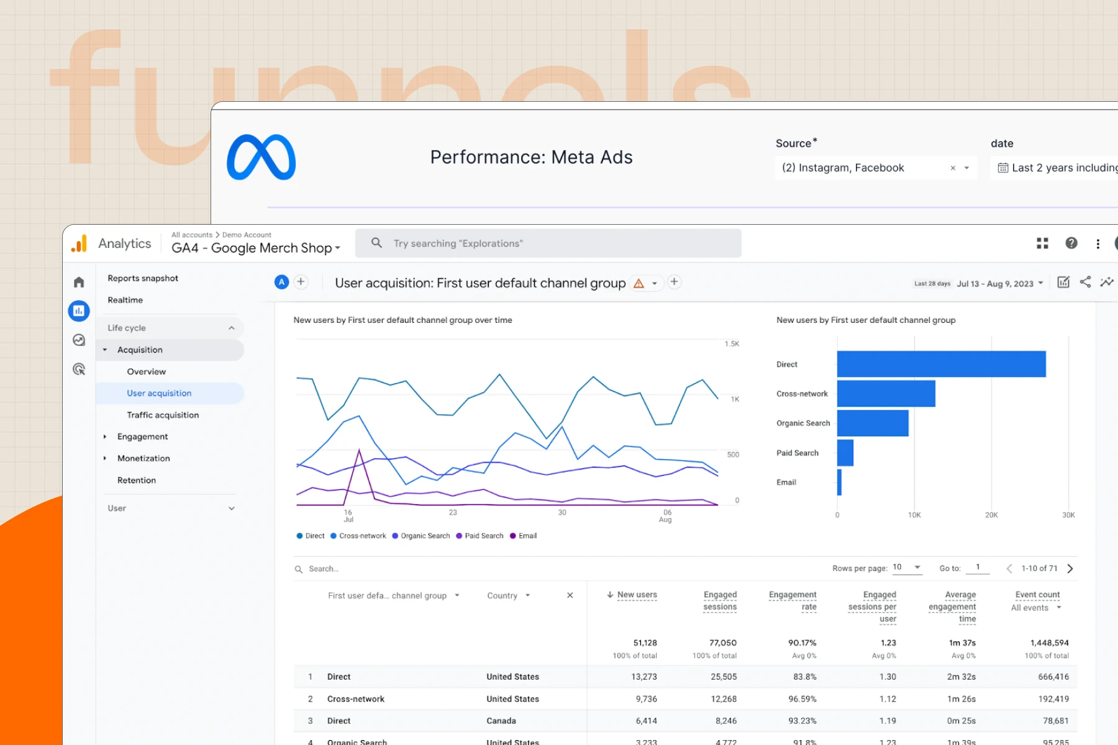Open the Home icon in sidebar
The height and width of the screenshot is (745, 1118).
[x=79, y=282]
